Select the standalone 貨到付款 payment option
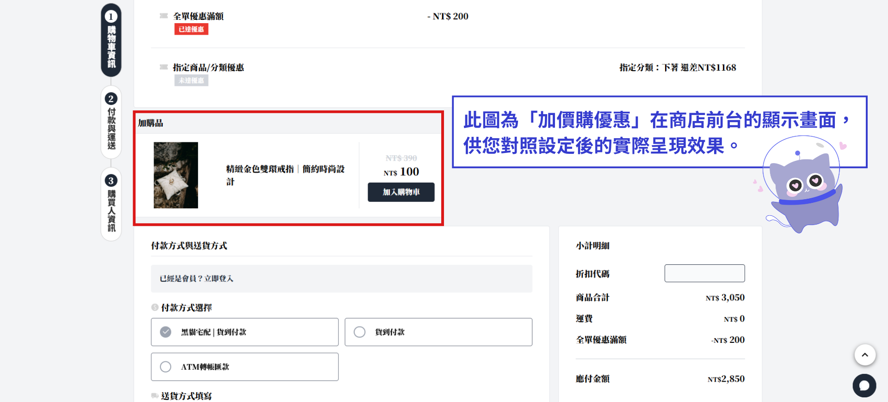This screenshot has width=888, height=402. [438, 332]
